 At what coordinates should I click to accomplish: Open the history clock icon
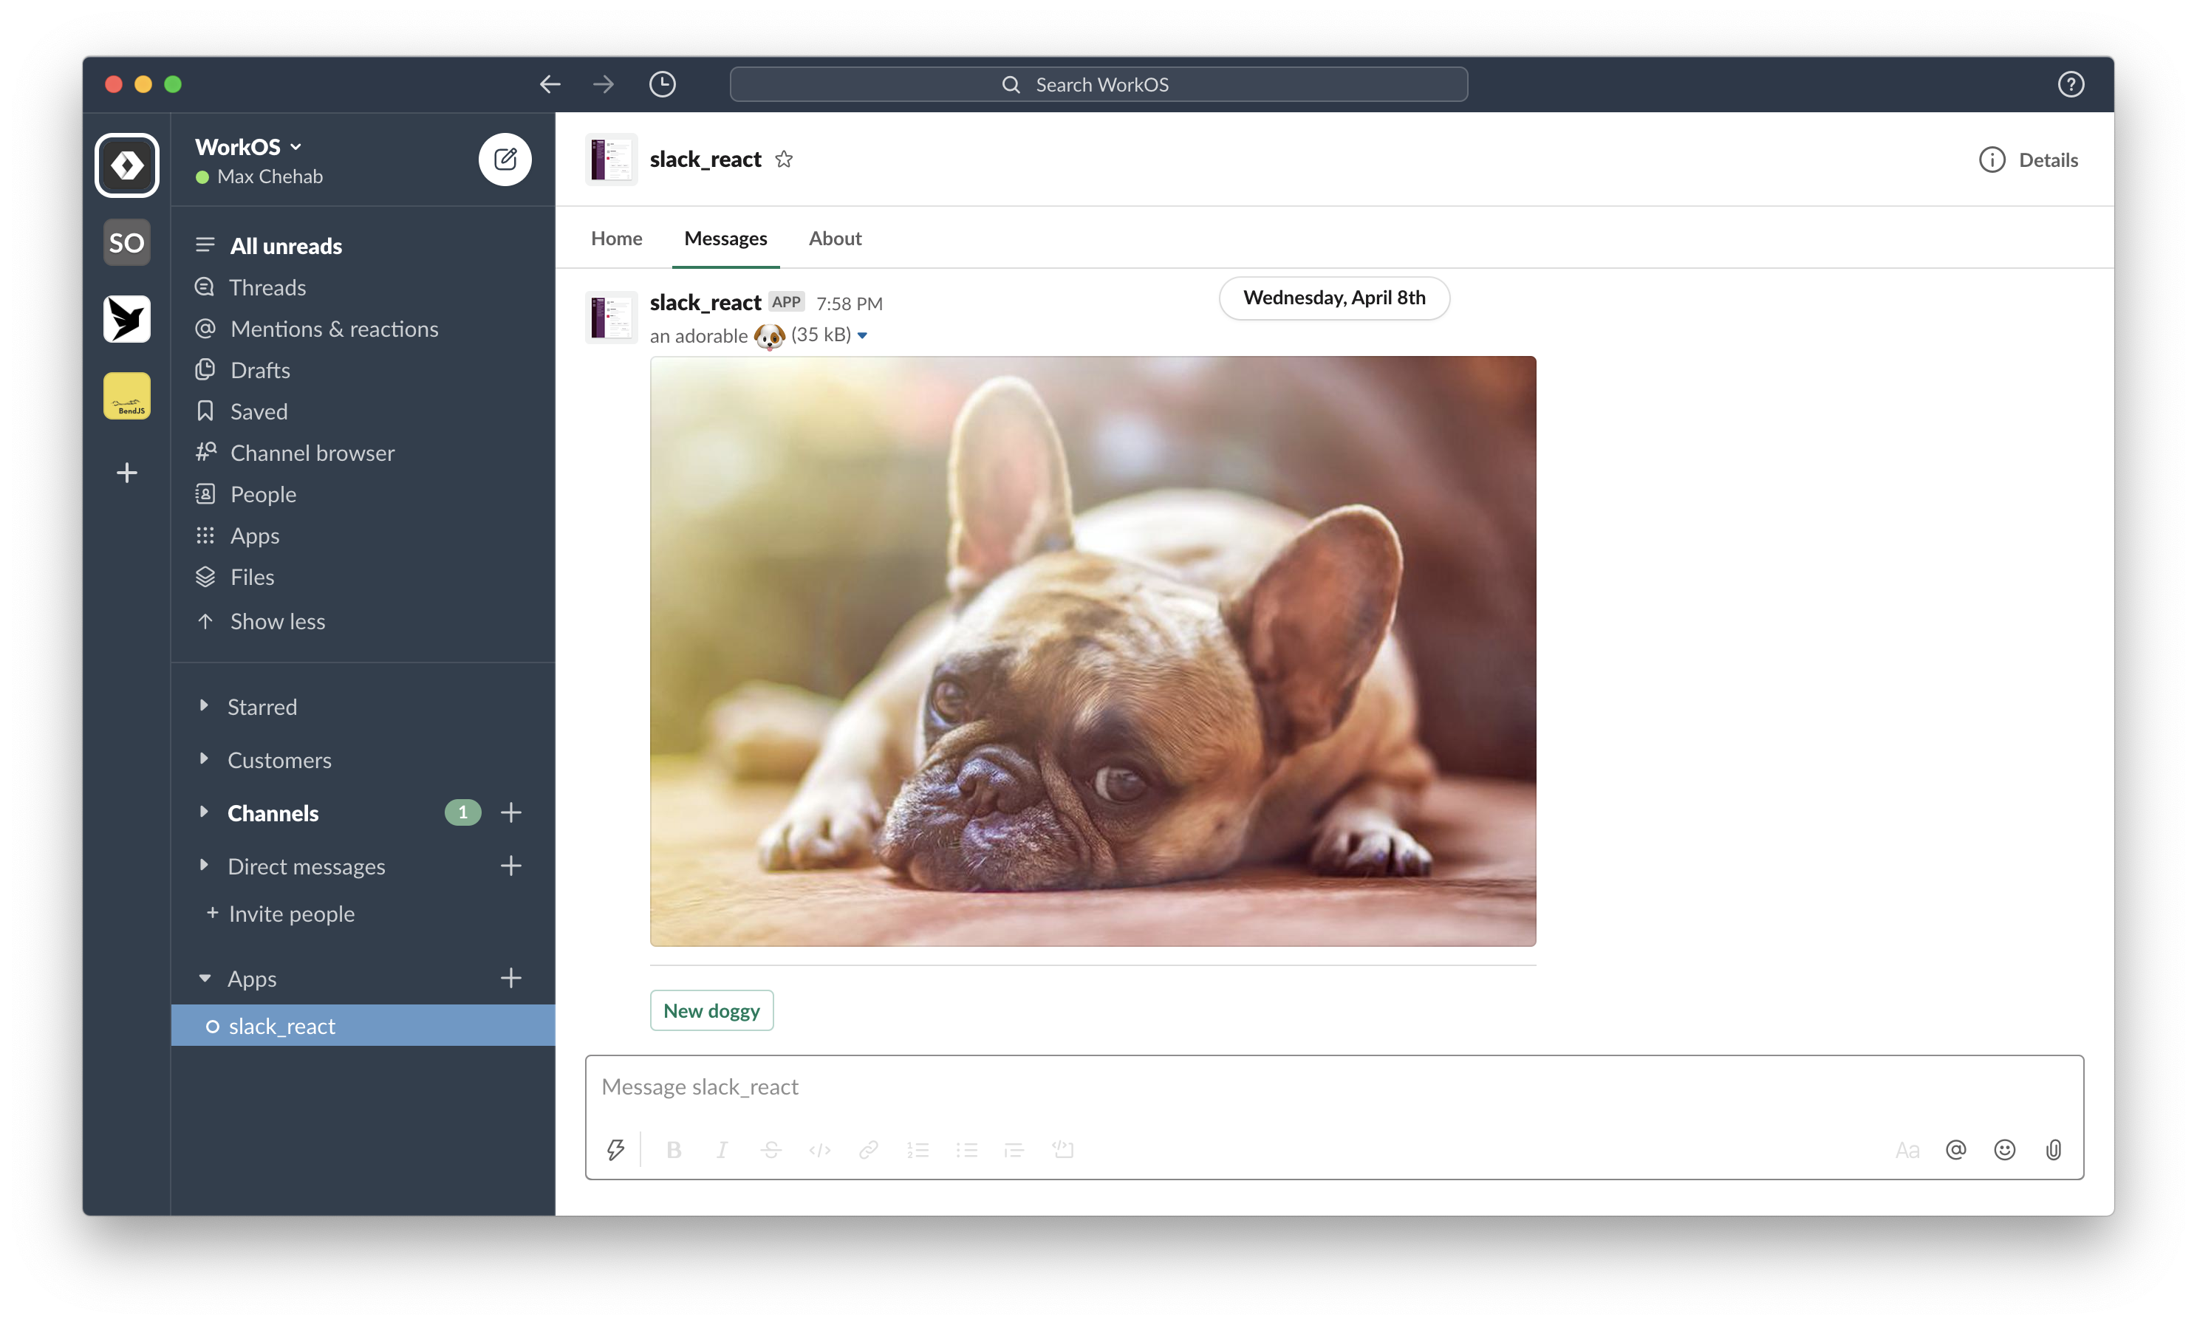pyautogui.click(x=662, y=83)
